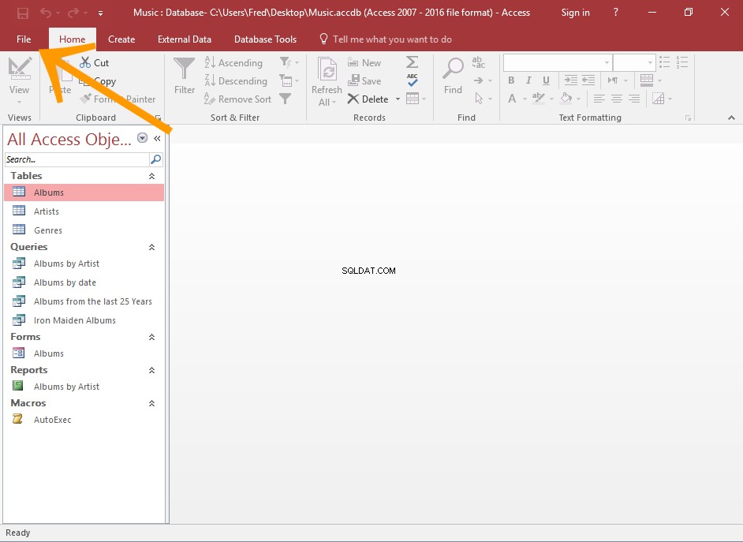This screenshot has width=743, height=542.
Task: Collapse the ribbon with the caret button
Action: pos(732,118)
